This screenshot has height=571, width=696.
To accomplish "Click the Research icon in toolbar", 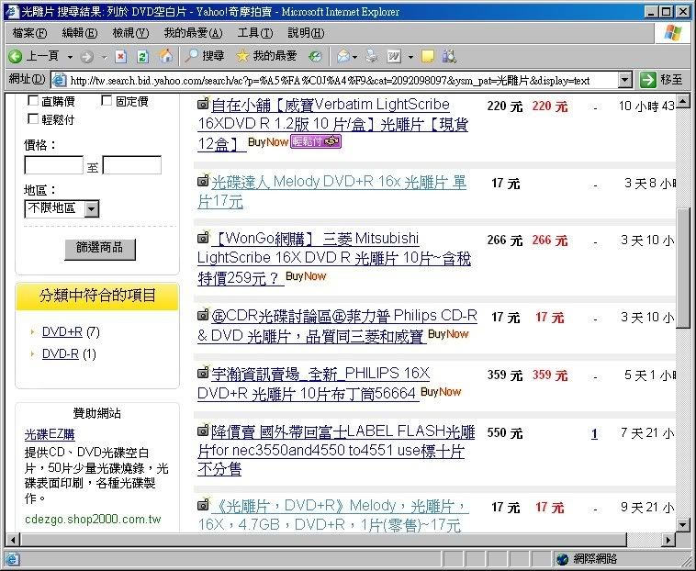I will pyautogui.click(x=449, y=56).
